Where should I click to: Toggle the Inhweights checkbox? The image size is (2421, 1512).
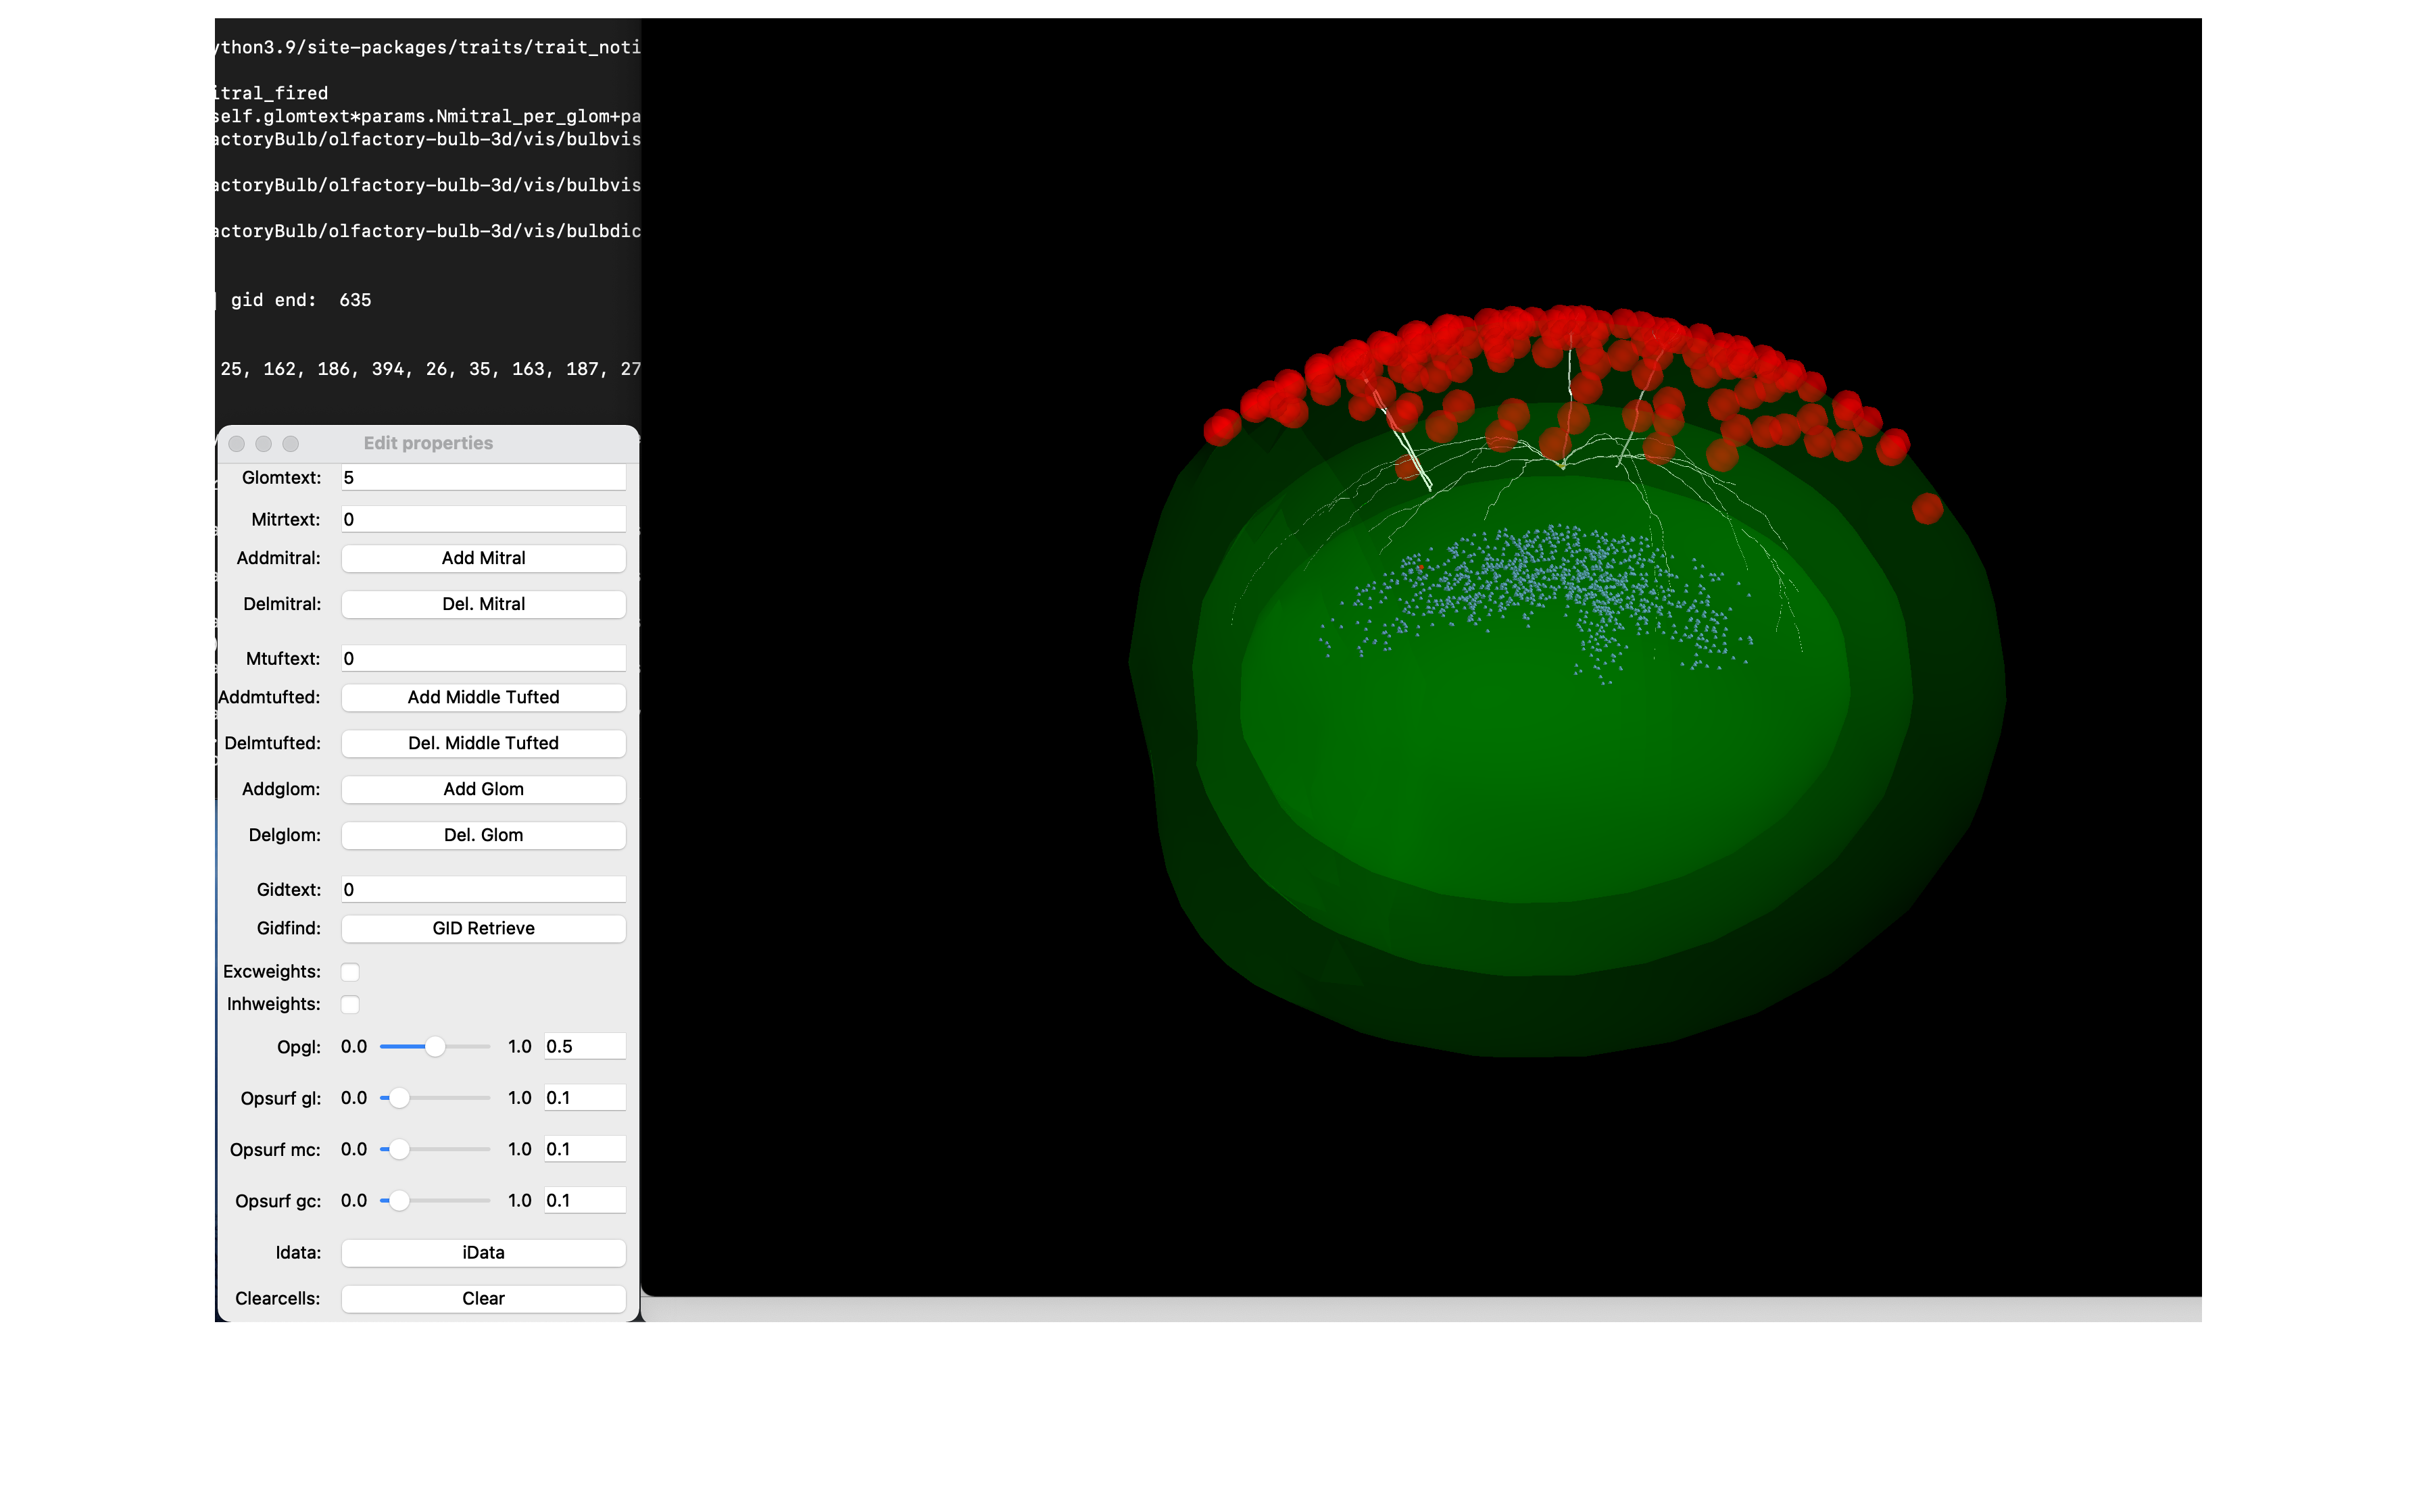[x=350, y=1004]
